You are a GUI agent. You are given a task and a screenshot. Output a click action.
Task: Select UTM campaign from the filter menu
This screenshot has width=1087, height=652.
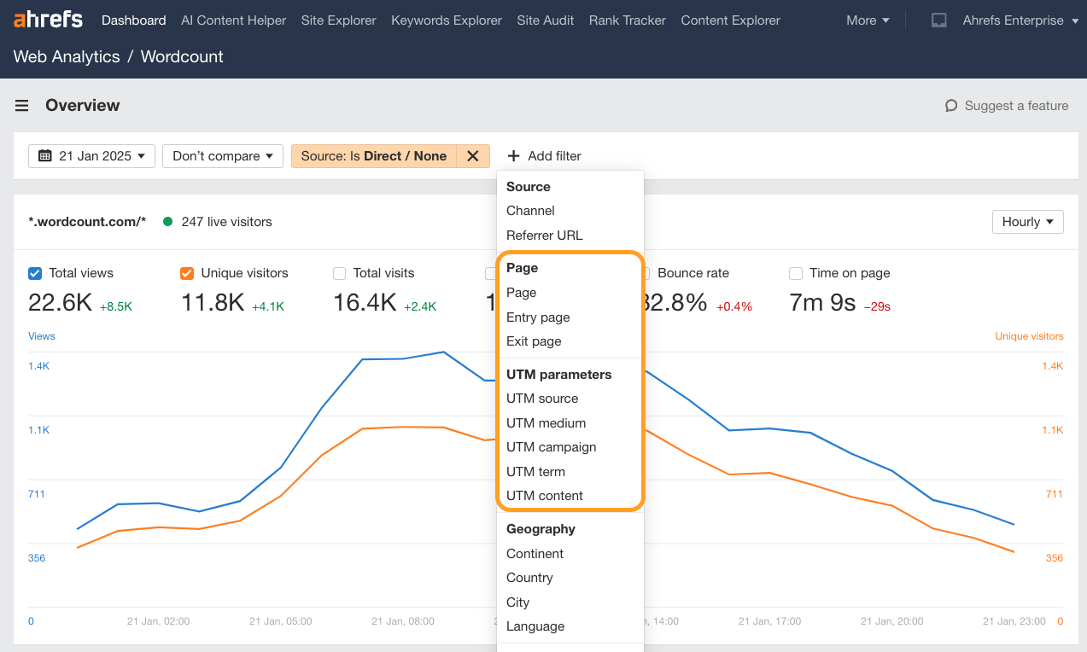(x=551, y=446)
